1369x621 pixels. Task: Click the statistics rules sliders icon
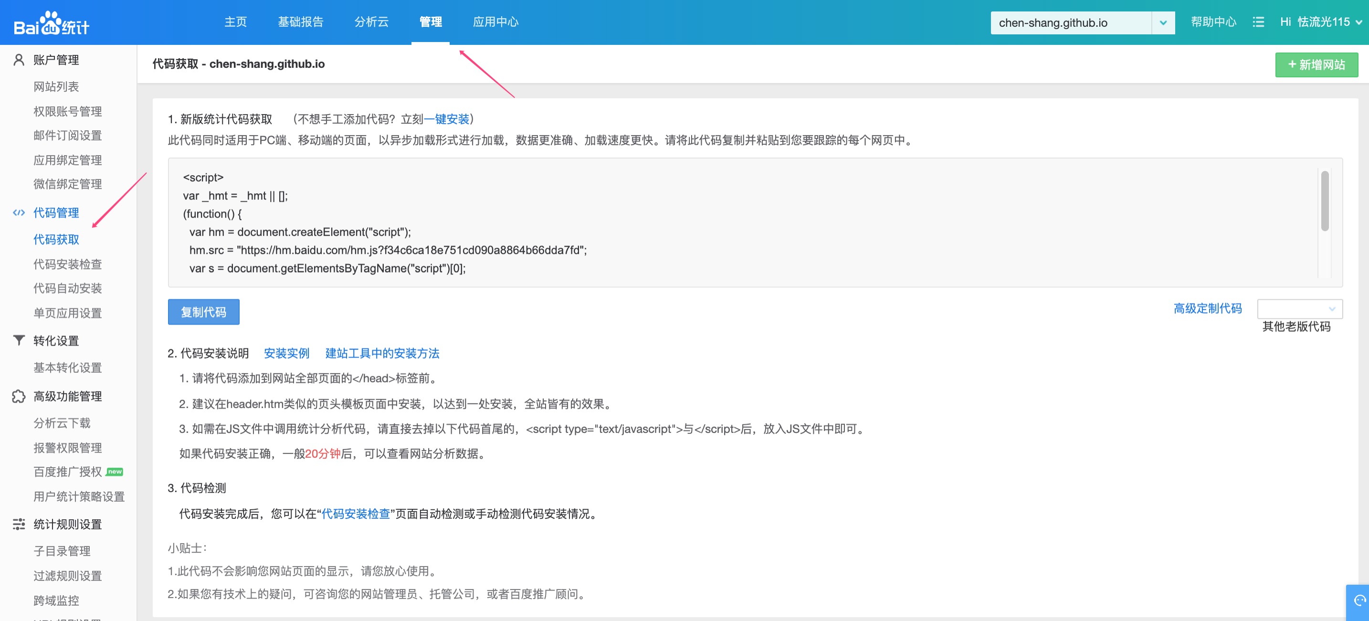19,524
